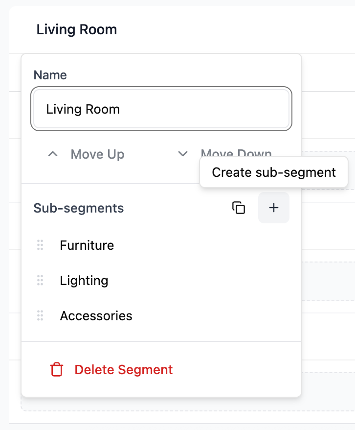Click Delete Segment red label
The height and width of the screenshot is (430, 355).
124,370
